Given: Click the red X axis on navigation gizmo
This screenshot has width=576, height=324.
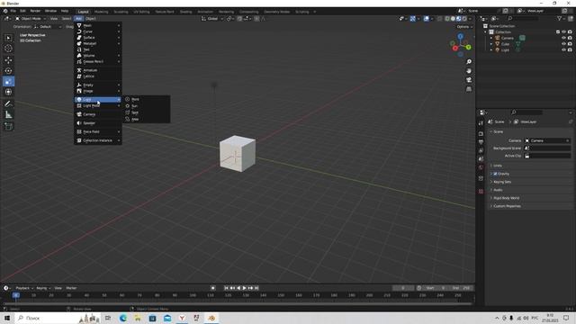Looking at the screenshot, I should pos(454,48).
